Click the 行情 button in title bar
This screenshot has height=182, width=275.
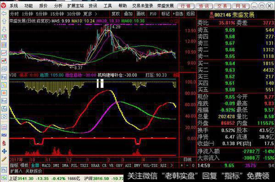[x=186, y=6]
